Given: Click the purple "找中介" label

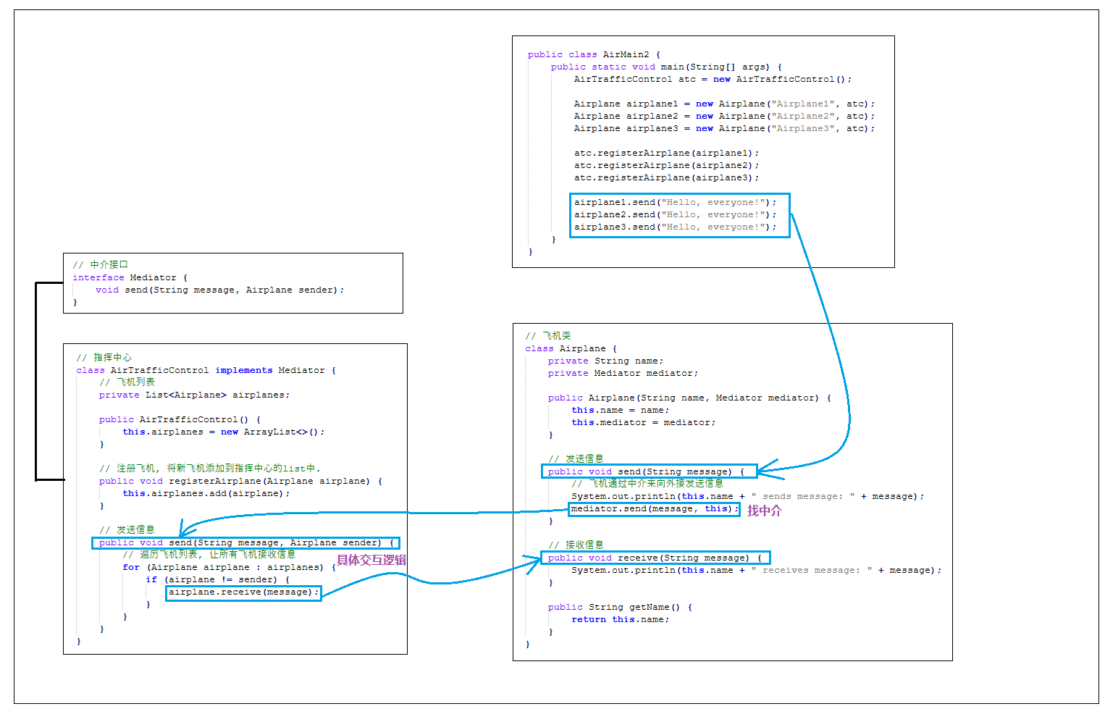Looking at the screenshot, I should (765, 511).
